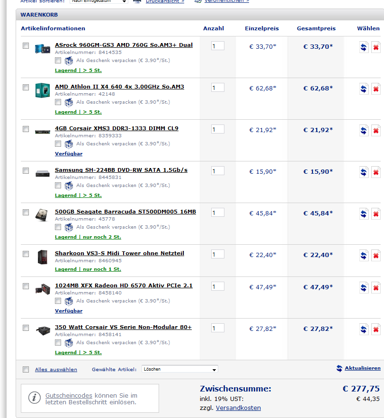This screenshot has height=418, width=384.
Task: Delete the 500GB Seagate Barracuda item
Action: click(376, 214)
